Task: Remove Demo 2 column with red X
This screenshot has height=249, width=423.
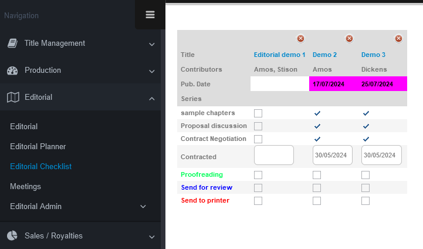Action: [350, 39]
